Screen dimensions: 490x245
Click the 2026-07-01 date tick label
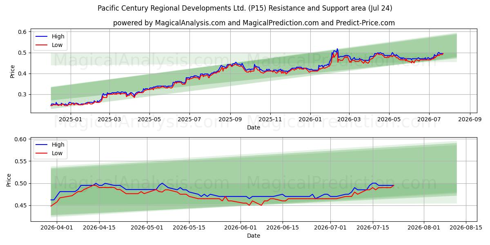pos(330,227)
